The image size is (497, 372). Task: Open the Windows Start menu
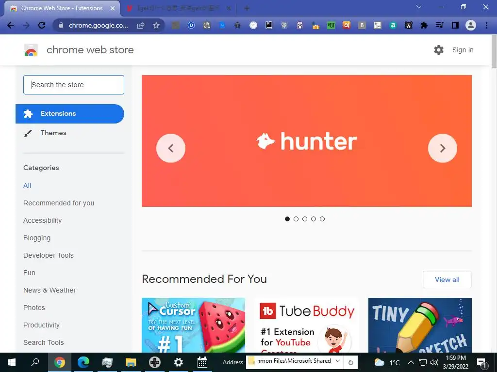[x=12, y=362]
